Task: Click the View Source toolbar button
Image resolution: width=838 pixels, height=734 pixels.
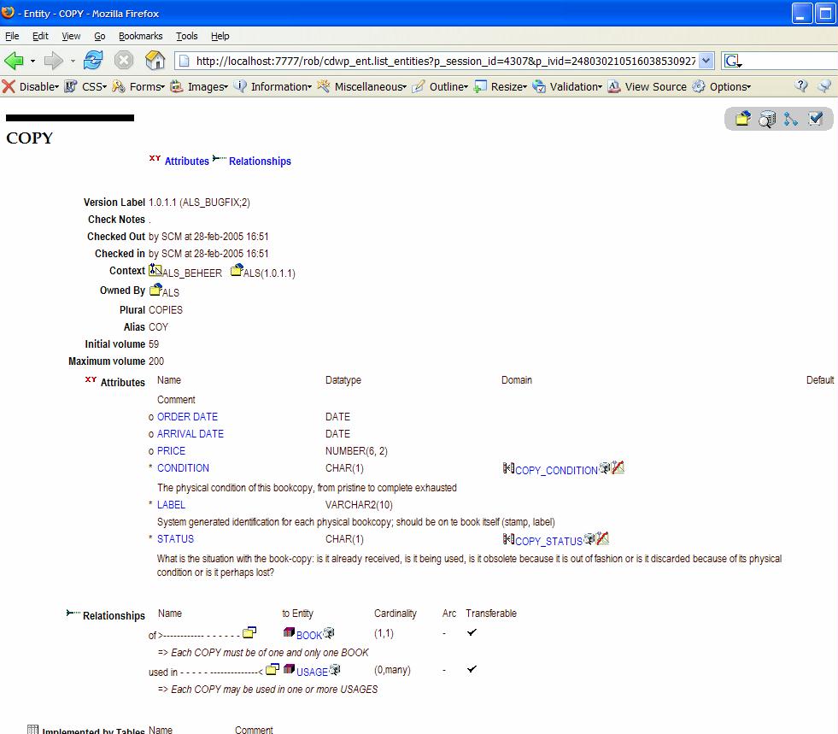Action: point(648,86)
